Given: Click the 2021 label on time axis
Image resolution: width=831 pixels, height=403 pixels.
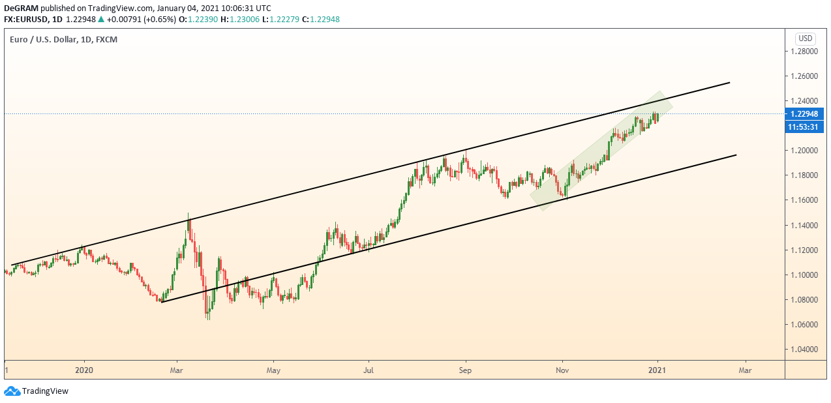Looking at the screenshot, I should [657, 370].
